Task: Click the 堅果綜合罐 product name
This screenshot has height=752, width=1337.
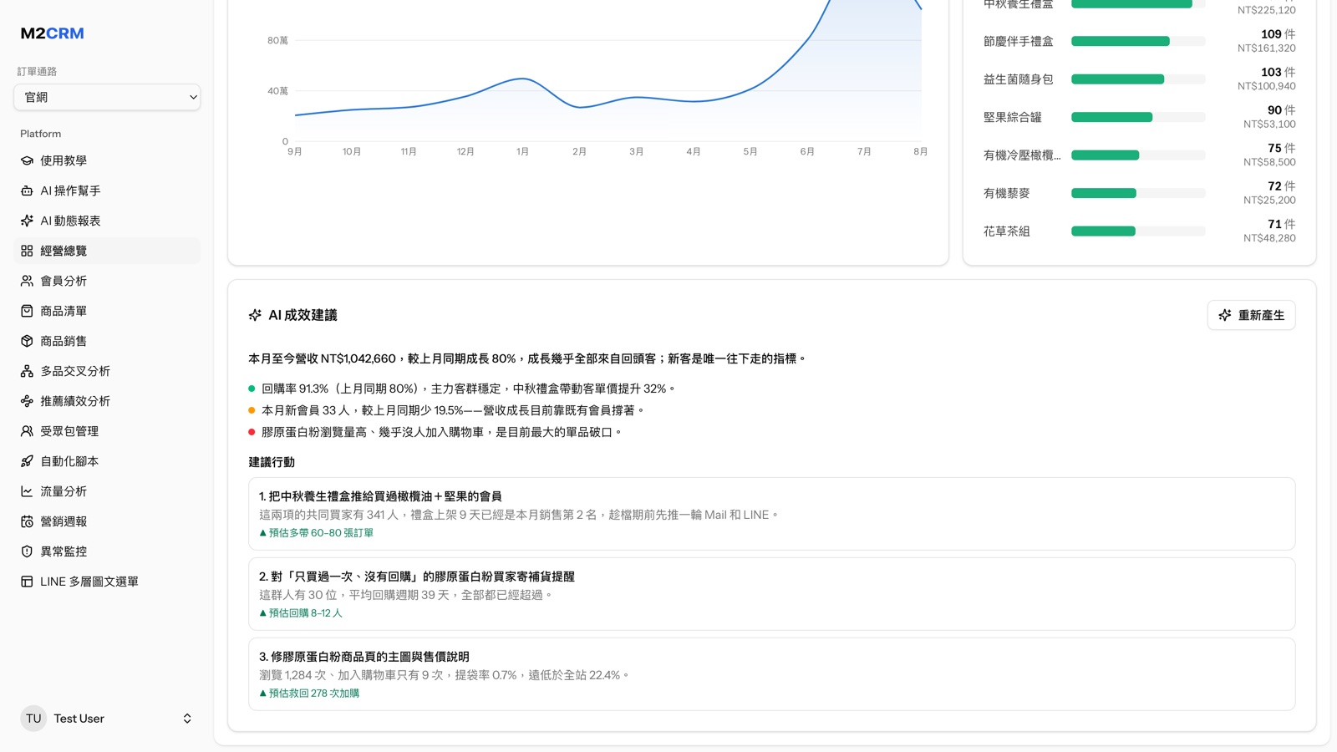Action: (x=1012, y=117)
